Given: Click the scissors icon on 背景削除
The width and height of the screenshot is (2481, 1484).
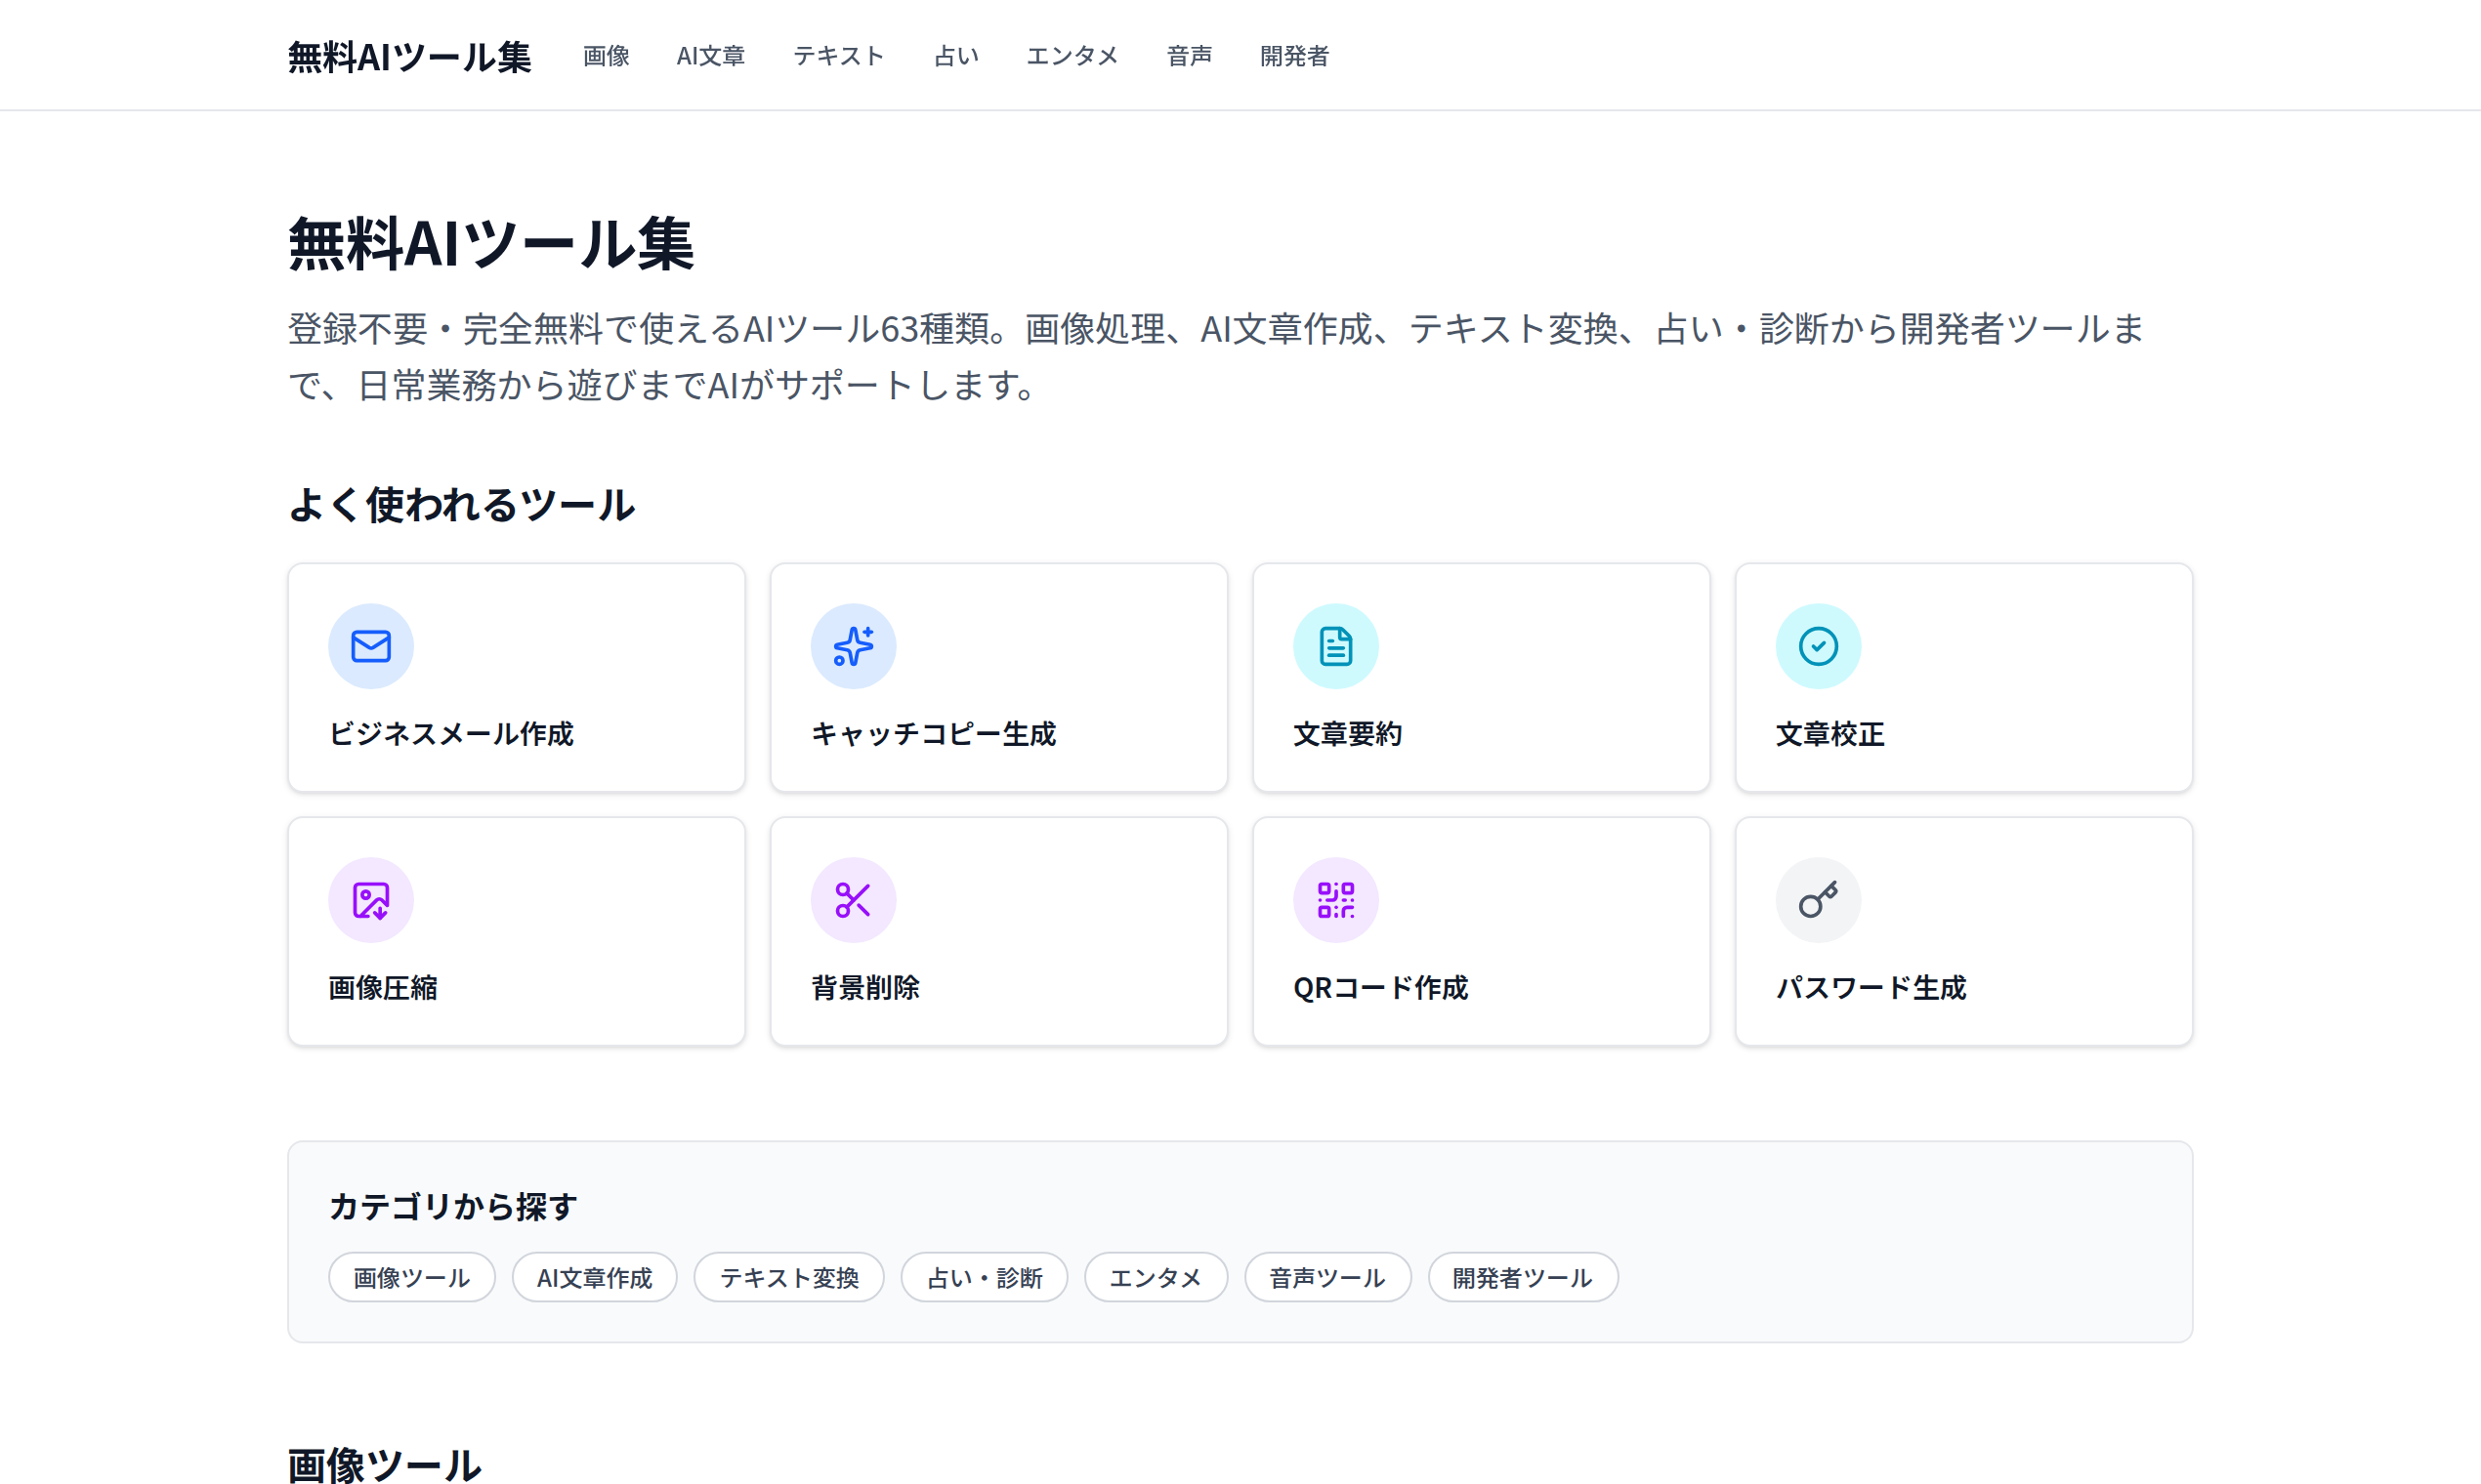Looking at the screenshot, I should click(x=853, y=899).
